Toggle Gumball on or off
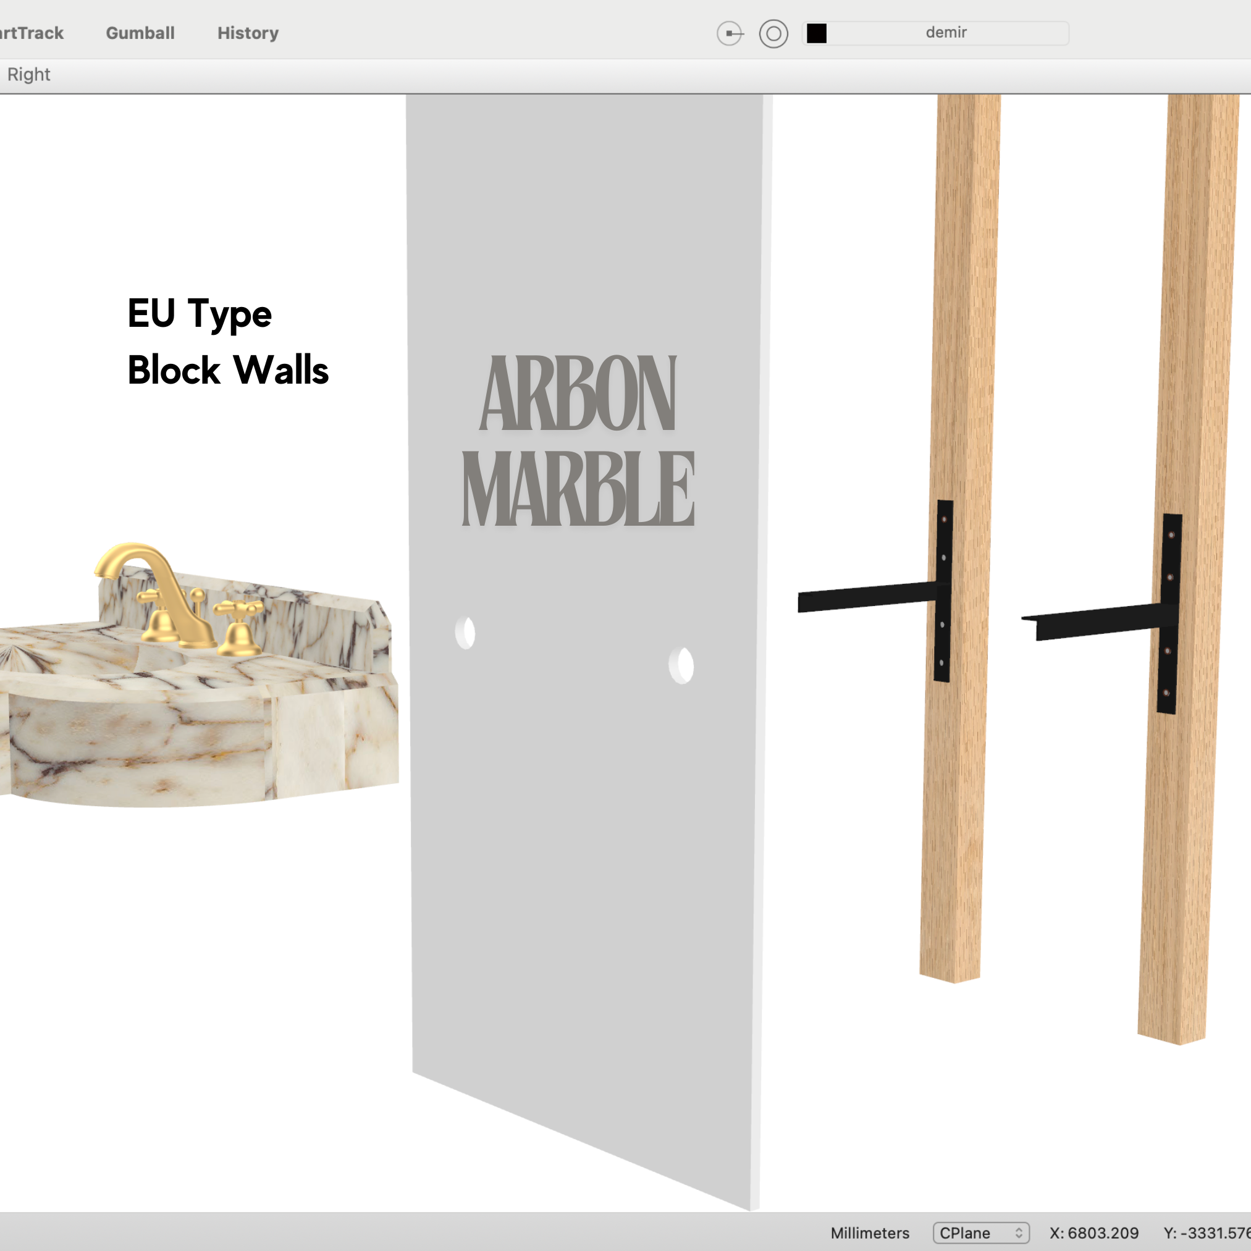 [140, 33]
